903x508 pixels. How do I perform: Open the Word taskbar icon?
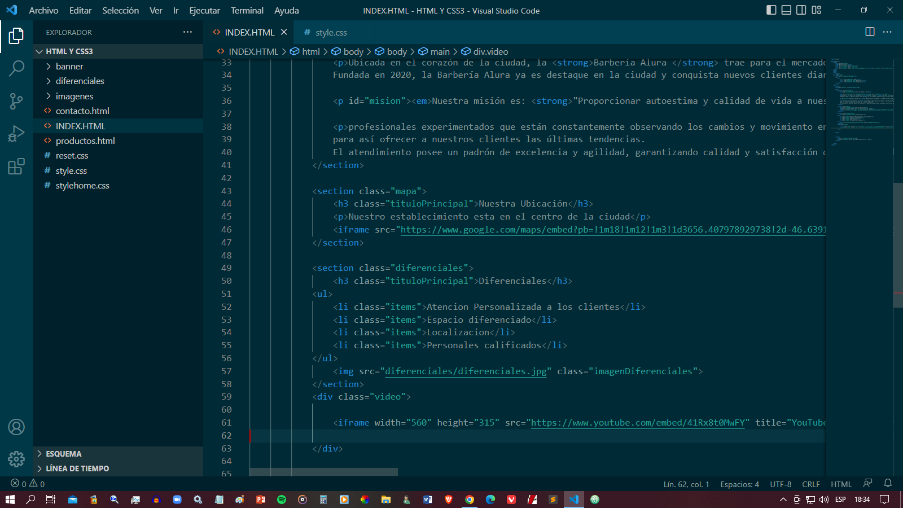click(x=428, y=500)
